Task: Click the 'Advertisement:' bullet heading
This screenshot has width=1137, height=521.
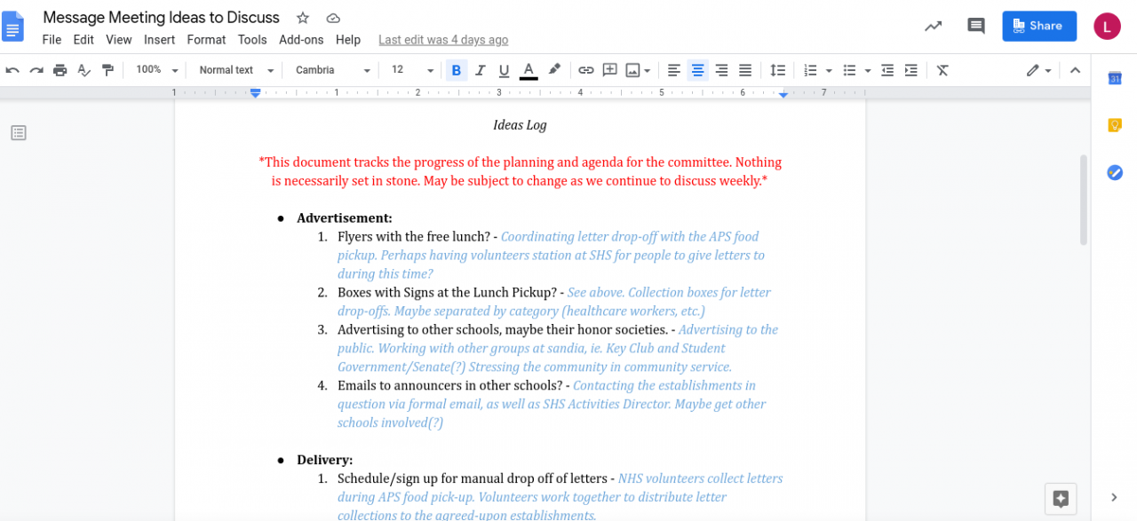Action: pos(345,218)
